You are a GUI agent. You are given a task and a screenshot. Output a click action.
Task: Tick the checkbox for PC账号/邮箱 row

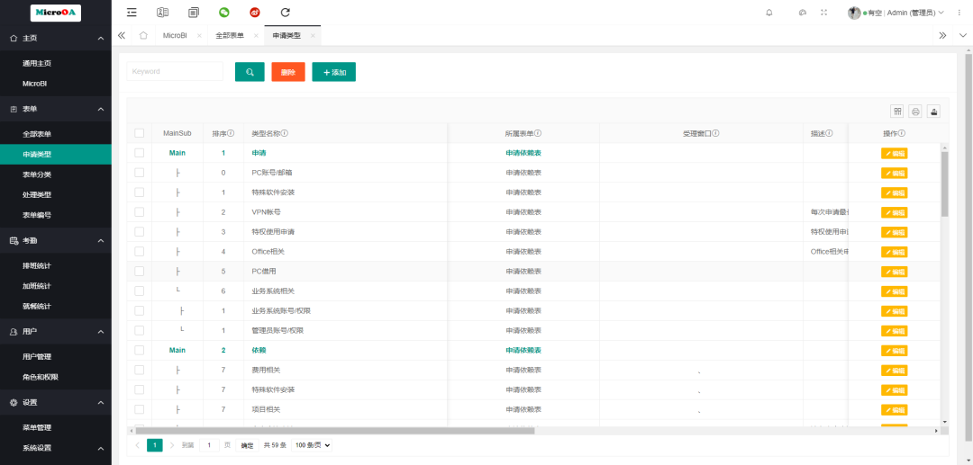click(x=140, y=173)
